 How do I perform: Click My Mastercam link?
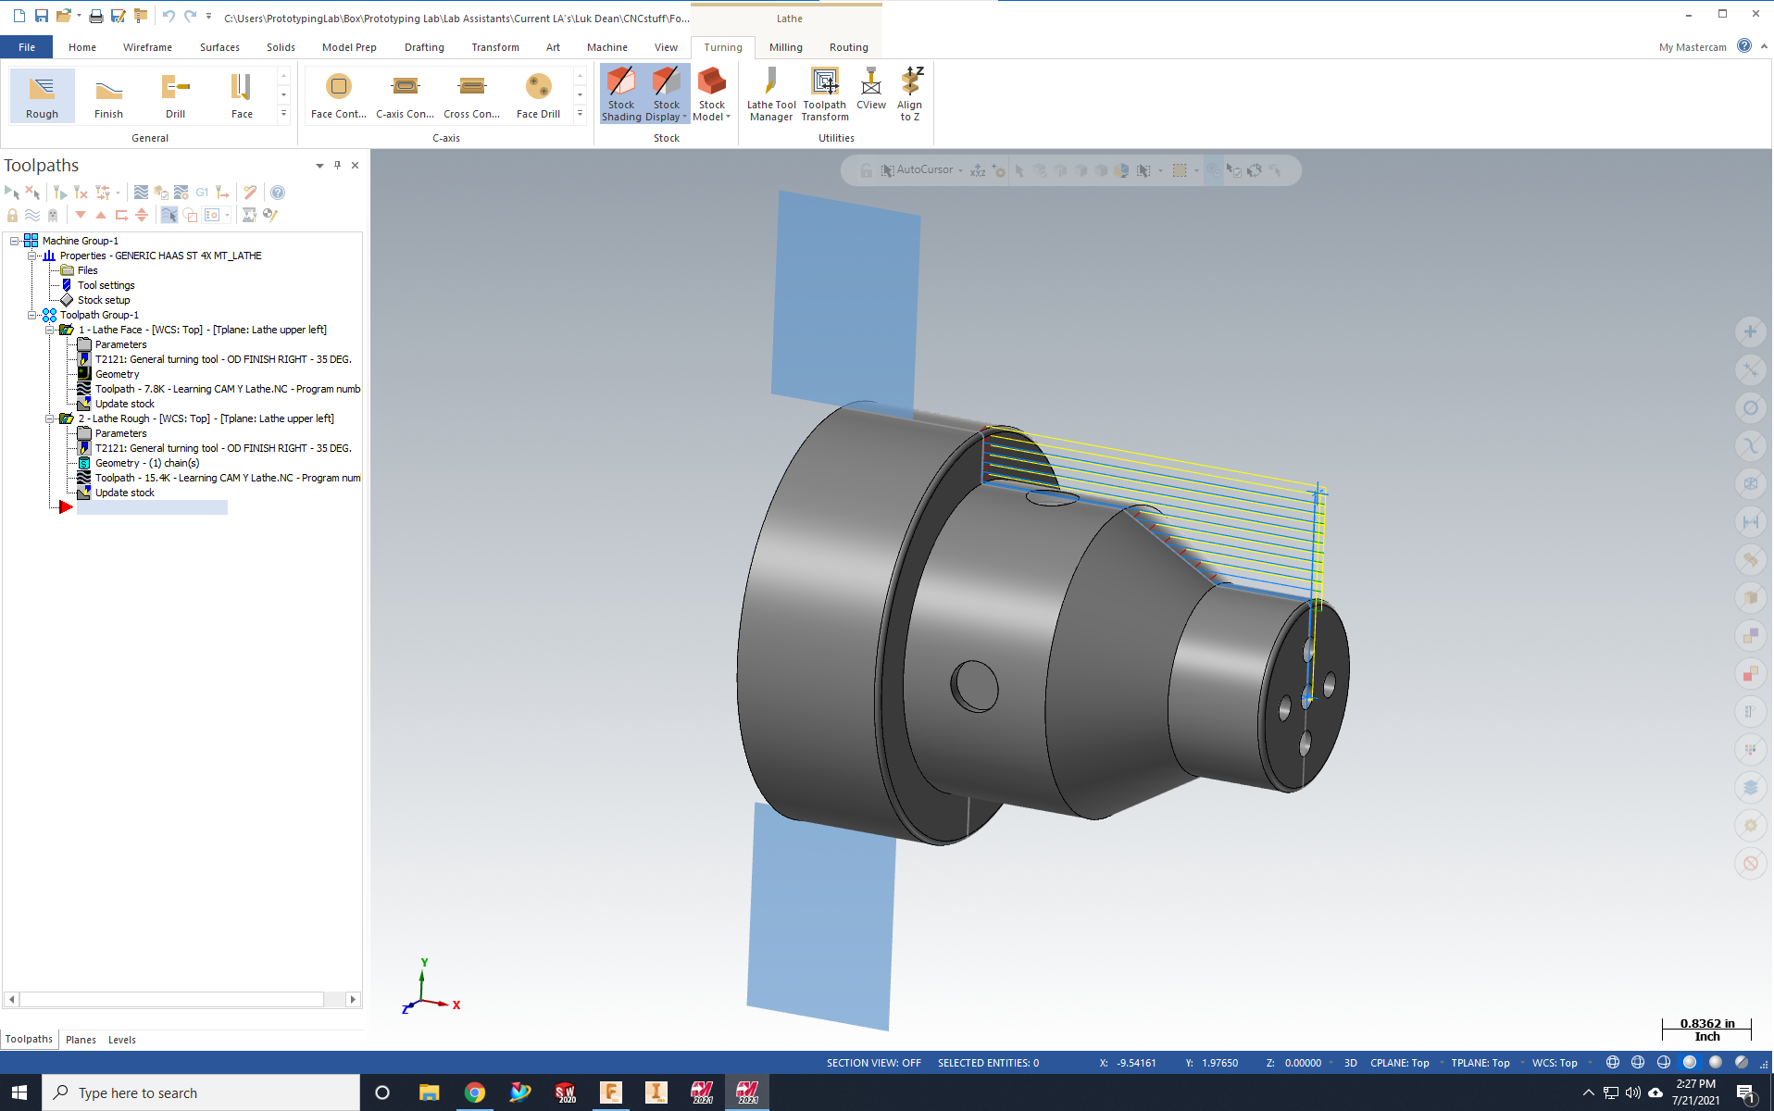tap(1692, 47)
